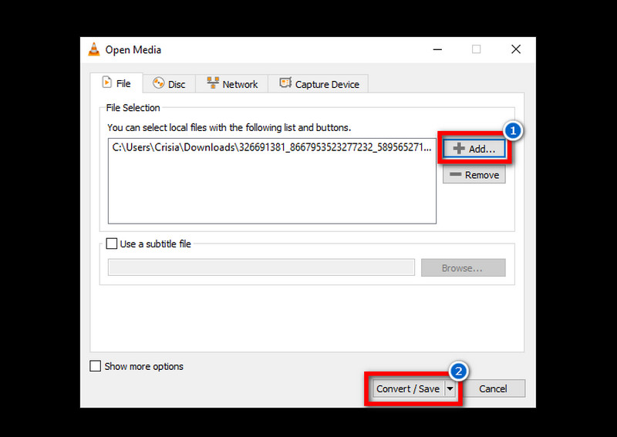This screenshot has width=617, height=437.
Task: Tick the Show more options checkbox
Action: click(x=96, y=366)
